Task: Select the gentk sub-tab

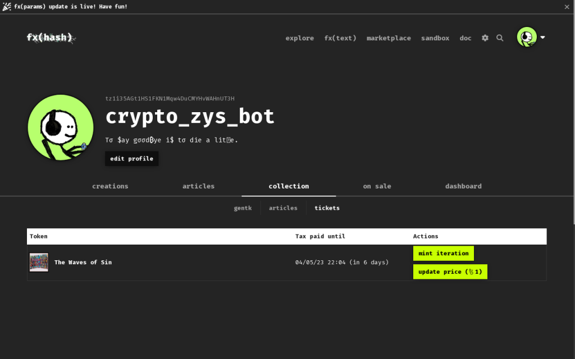Action: point(243,208)
